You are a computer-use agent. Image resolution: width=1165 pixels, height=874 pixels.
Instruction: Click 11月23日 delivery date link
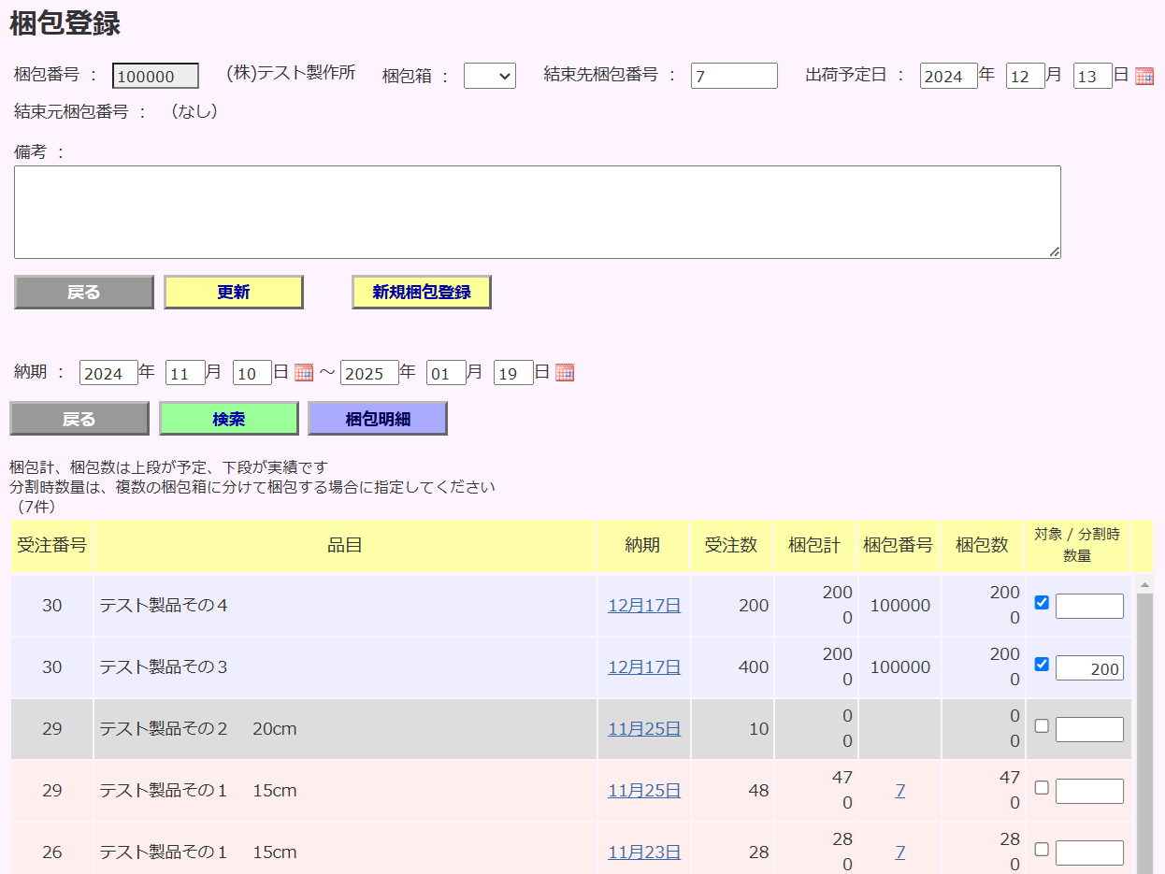tap(644, 853)
